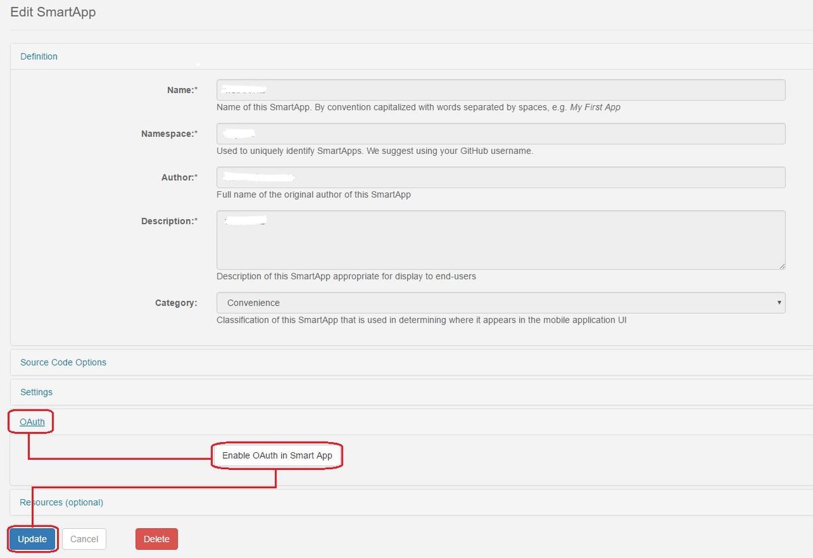Viewport: 813px width, 558px height.
Task: Select the Description text area
Action: pyautogui.click(x=501, y=240)
